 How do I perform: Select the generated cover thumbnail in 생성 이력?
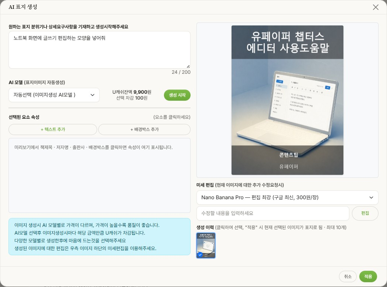point(206,245)
